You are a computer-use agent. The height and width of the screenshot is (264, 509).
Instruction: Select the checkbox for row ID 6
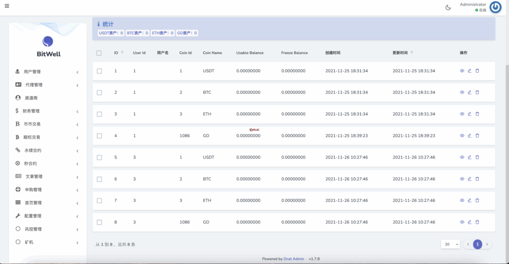99,179
